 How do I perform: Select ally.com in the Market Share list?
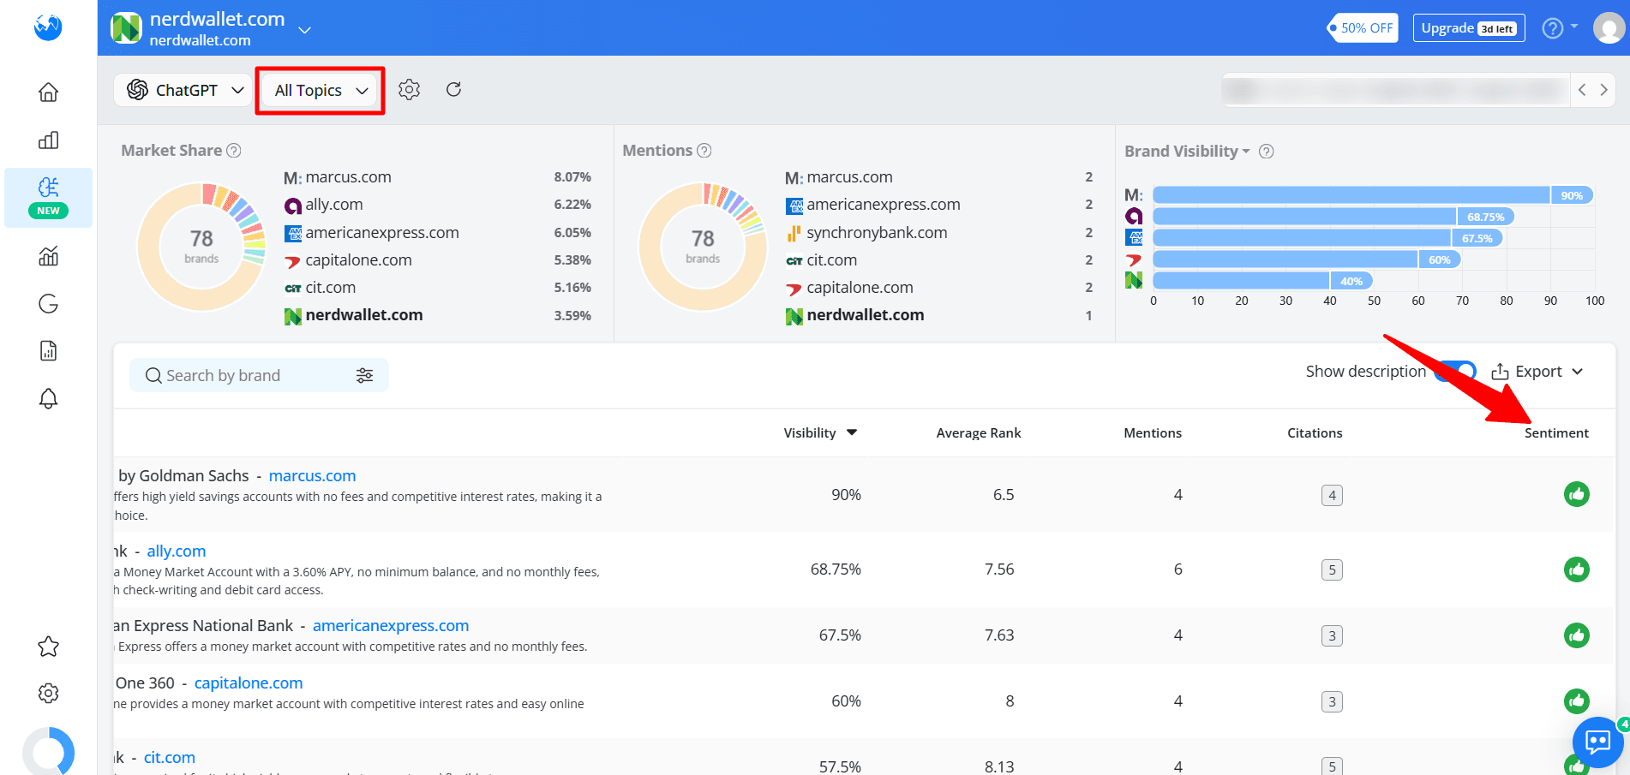(334, 205)
